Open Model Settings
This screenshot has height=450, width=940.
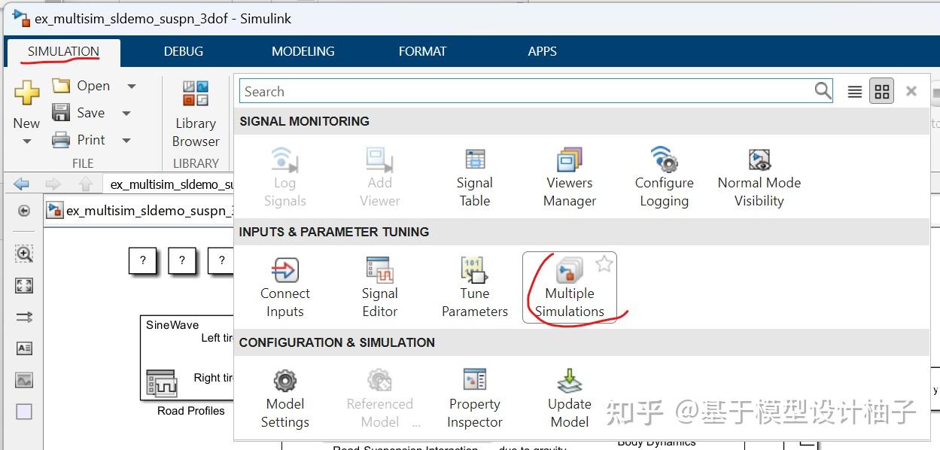tap(284, 397)
